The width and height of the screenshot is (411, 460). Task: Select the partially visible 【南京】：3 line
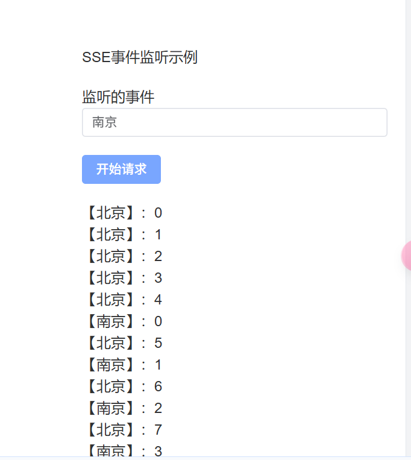pyautogui.click(x=124, y=450)
